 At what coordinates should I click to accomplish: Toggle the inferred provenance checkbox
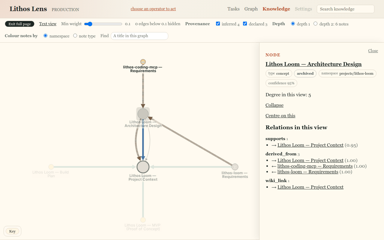click(x=218, y=24)
